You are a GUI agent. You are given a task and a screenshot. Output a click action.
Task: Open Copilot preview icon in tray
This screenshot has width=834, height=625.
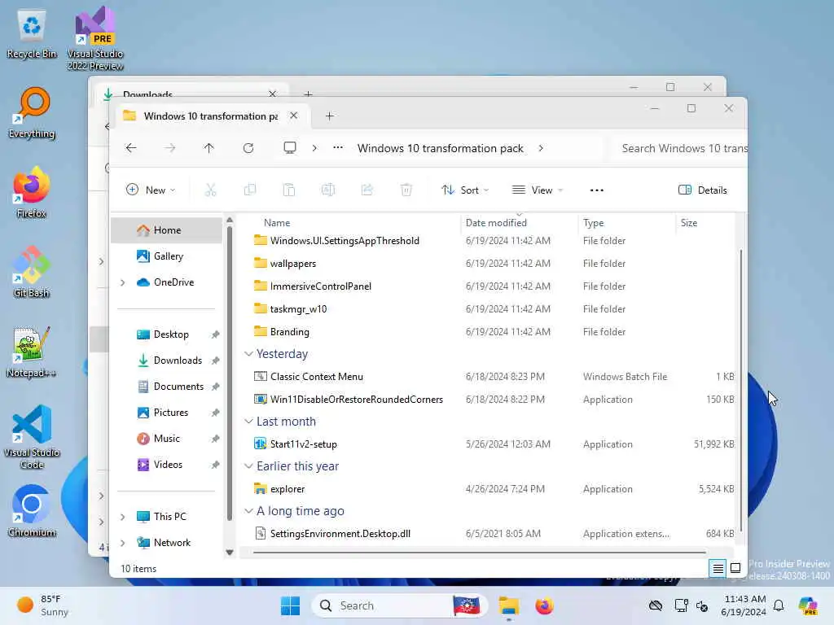[x=808, y=605]
